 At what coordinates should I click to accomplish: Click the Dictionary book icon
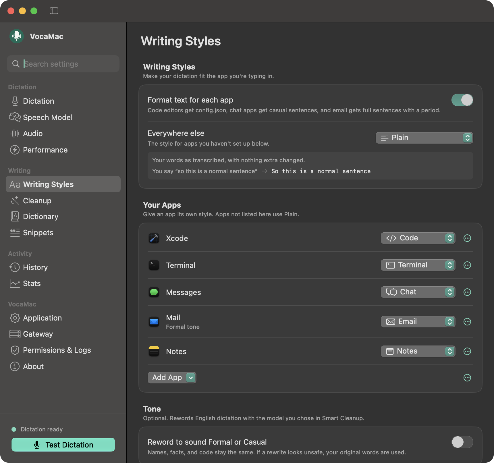pos(15,217)
